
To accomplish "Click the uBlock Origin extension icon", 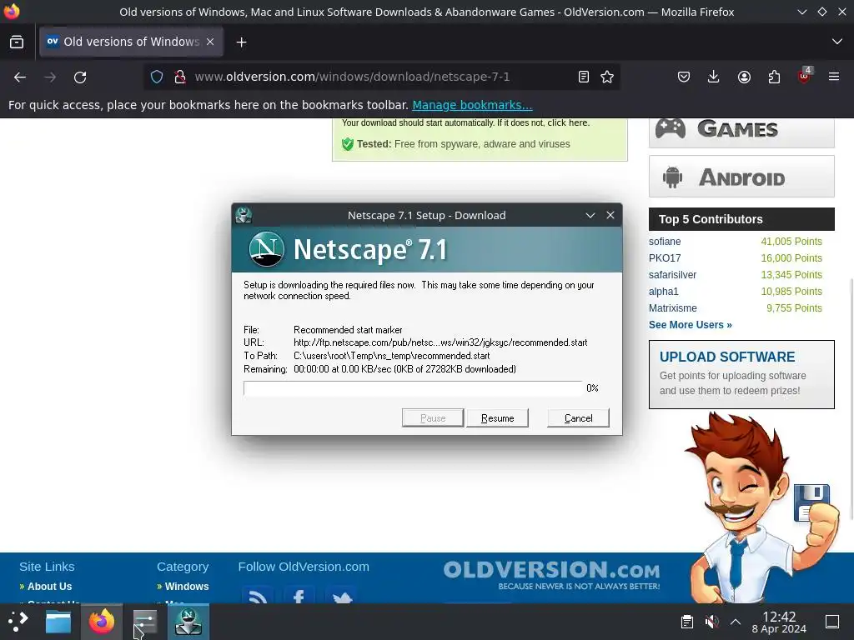I will pyautogui.click(x=804, y=76).
